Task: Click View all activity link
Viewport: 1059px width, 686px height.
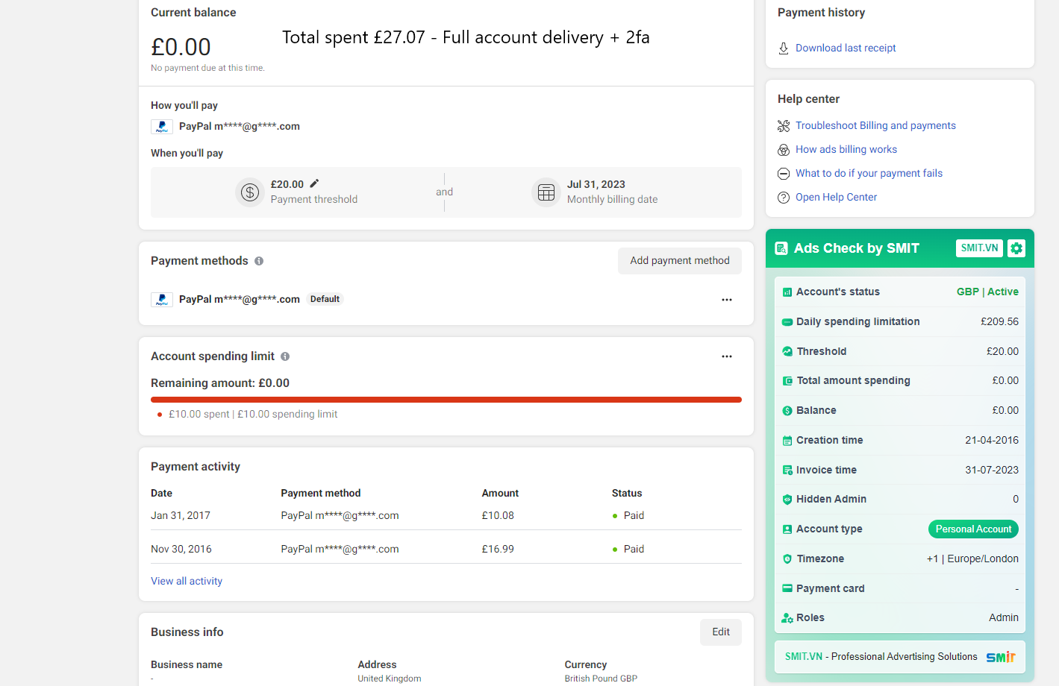Action: tap(187, 582)
